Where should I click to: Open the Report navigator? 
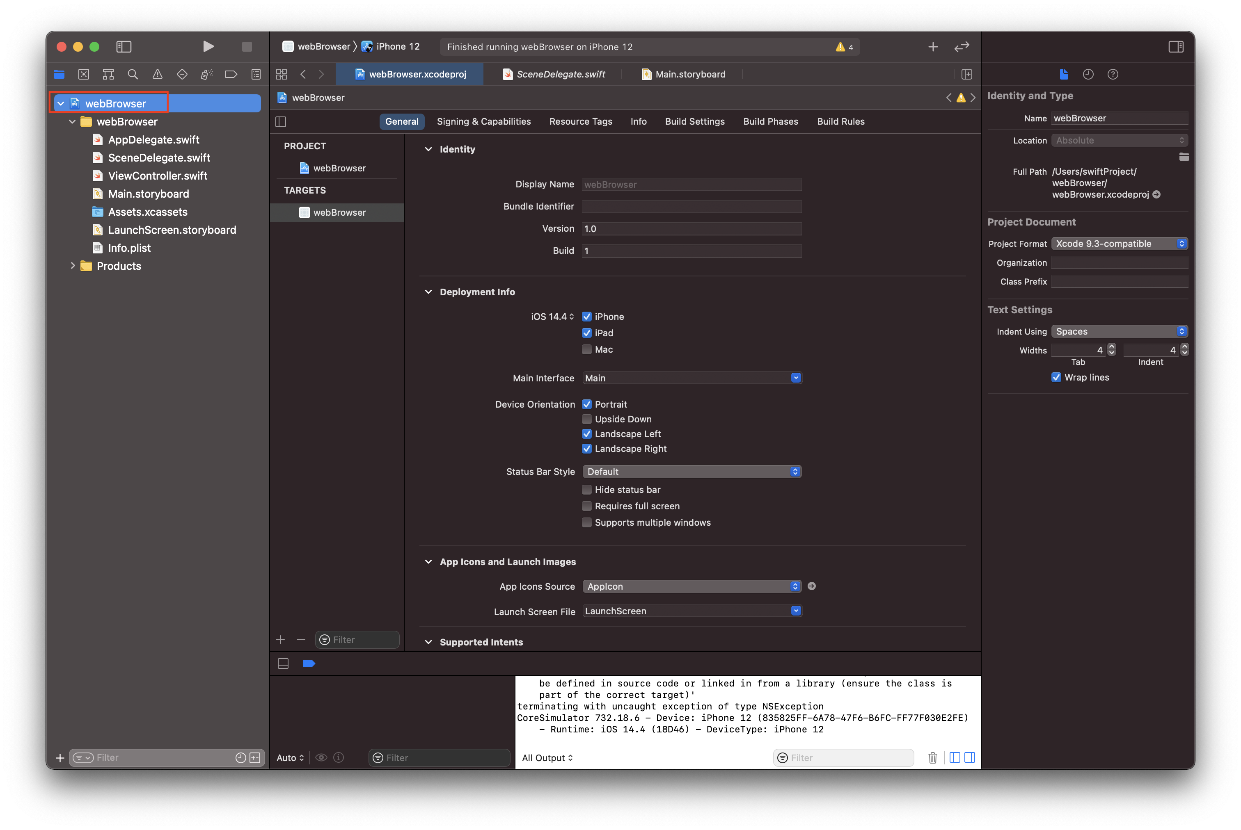tap(256, 74)
